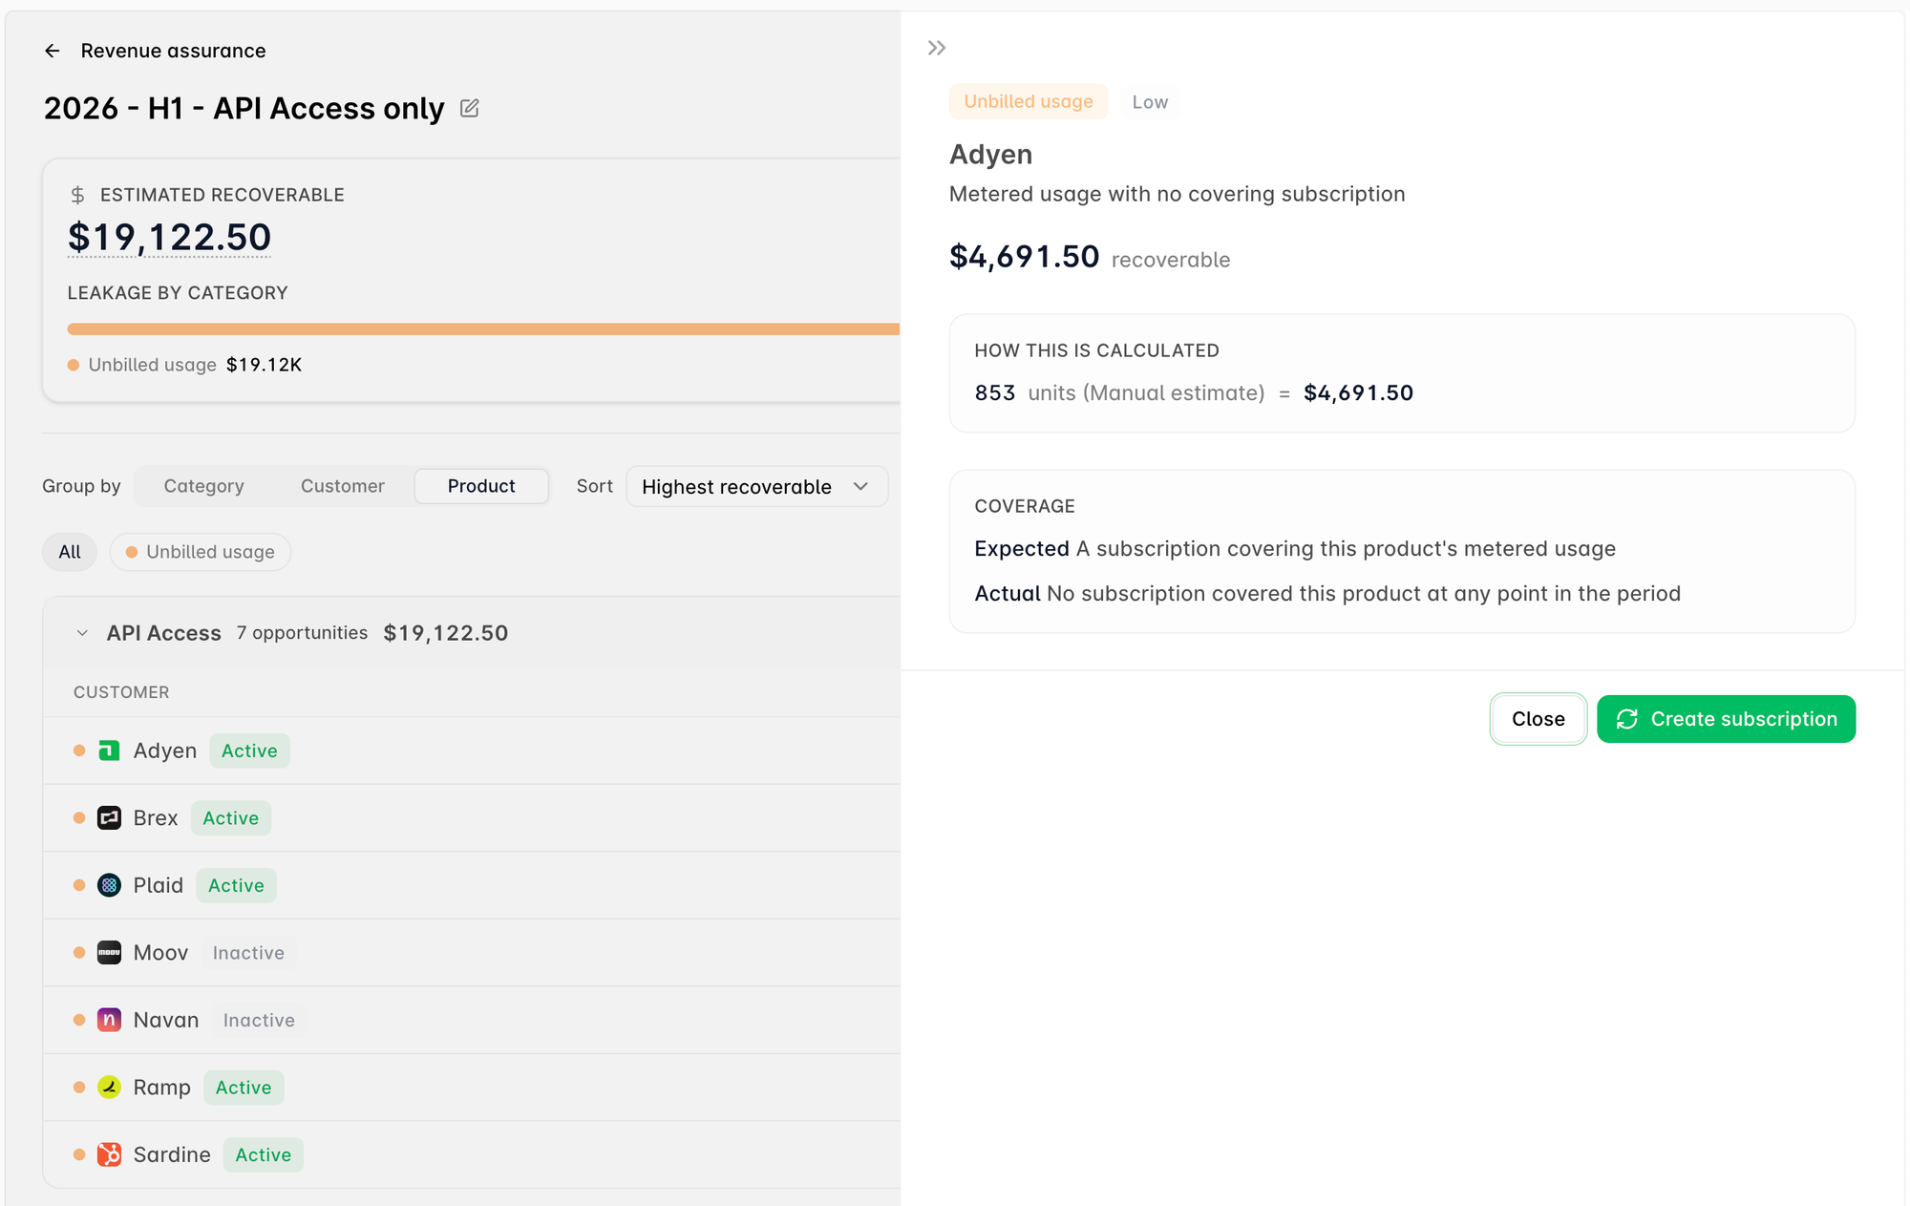Click the 853 units value
This screenshot has height=1206, width=1910.
coord(994,393)
